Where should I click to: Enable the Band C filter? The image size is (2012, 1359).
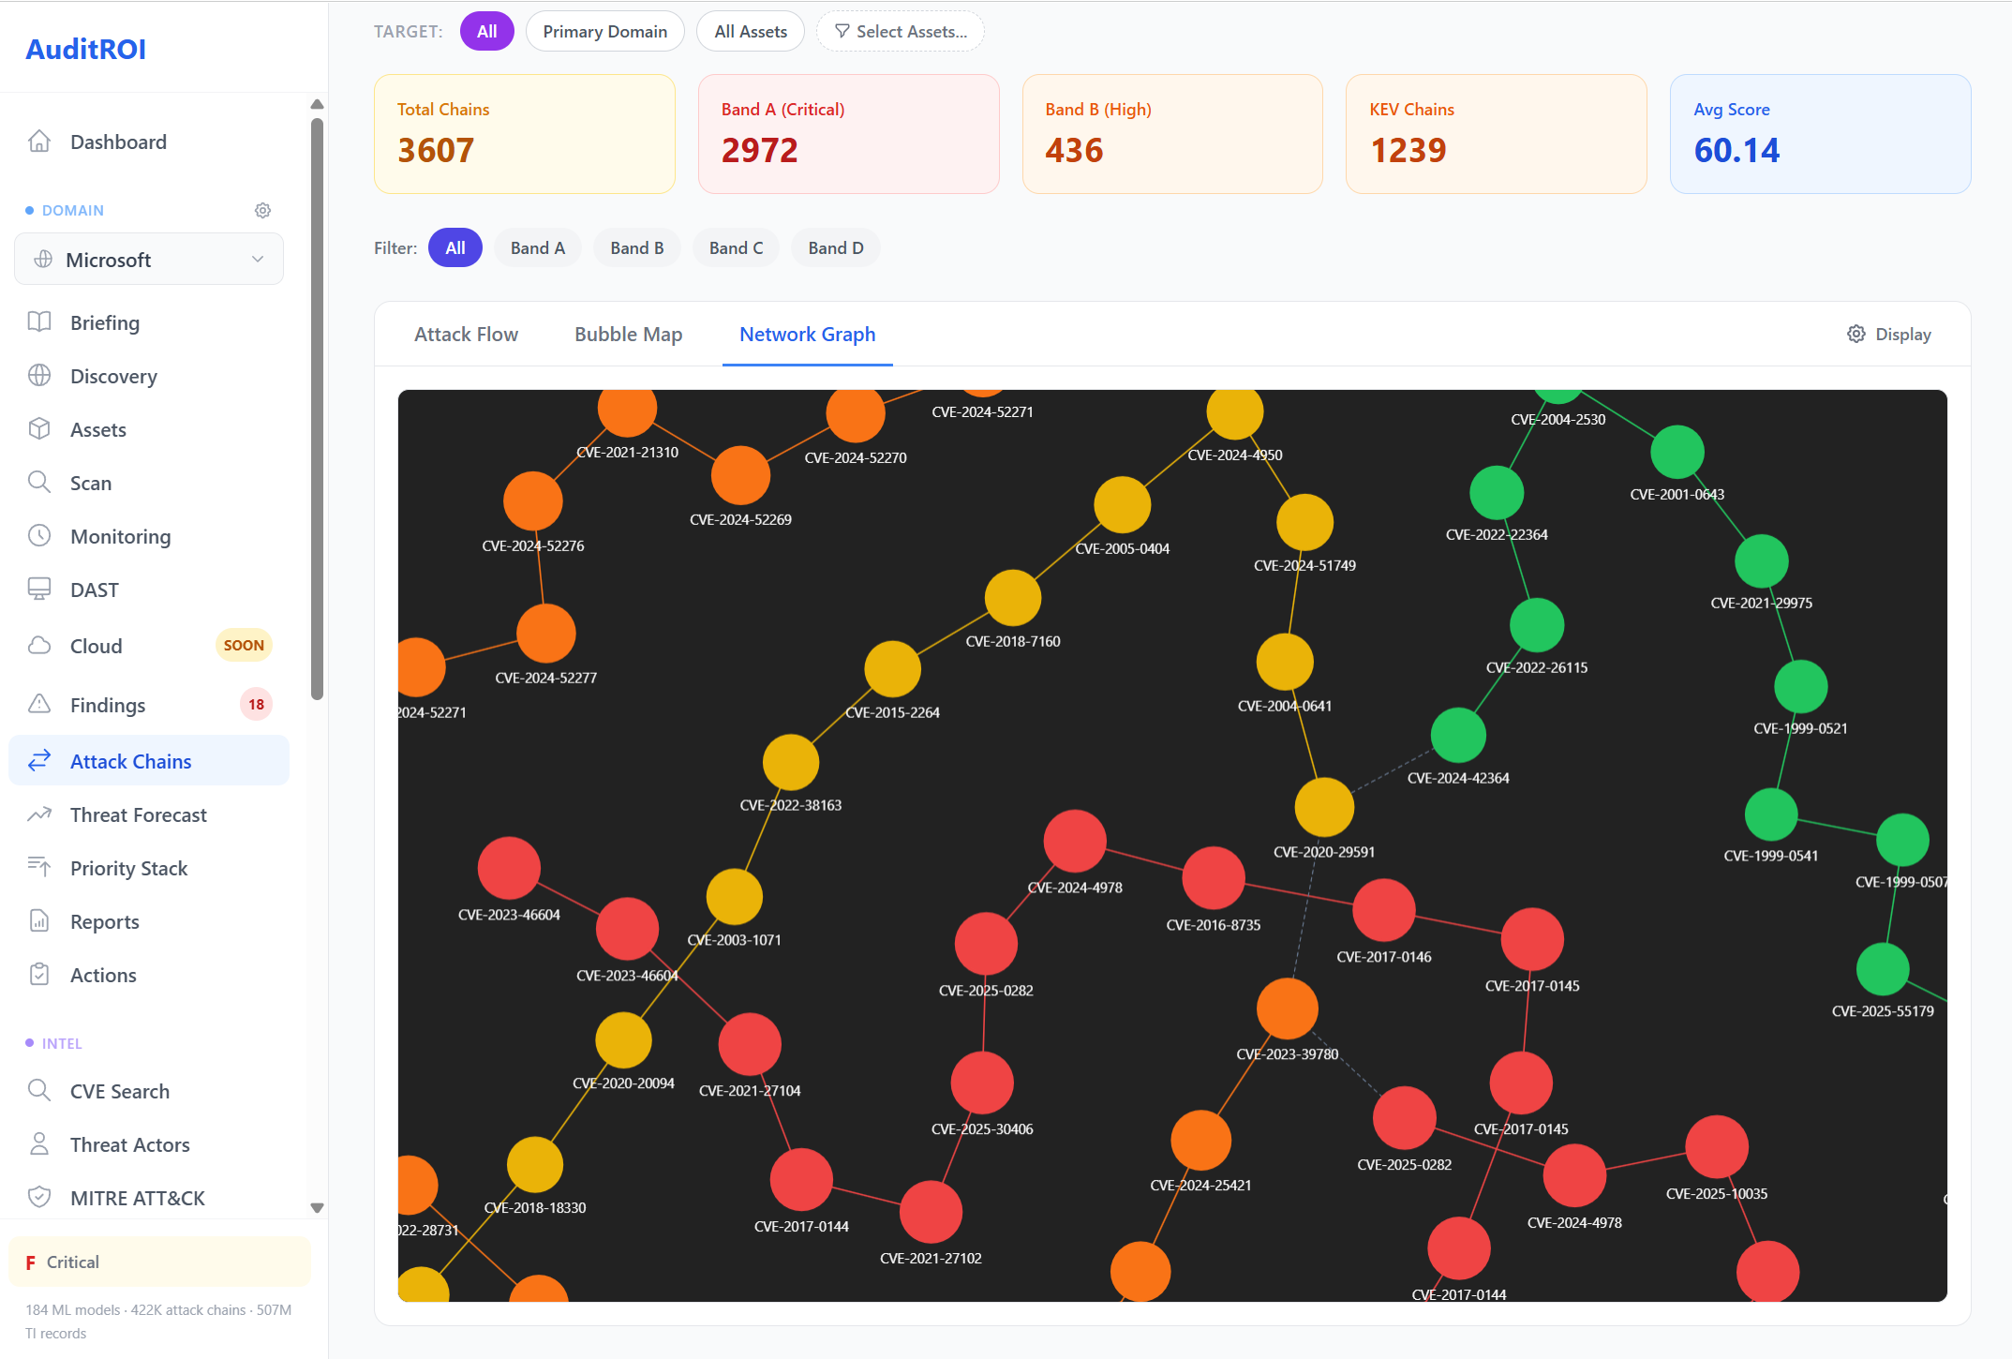[736, 247]
